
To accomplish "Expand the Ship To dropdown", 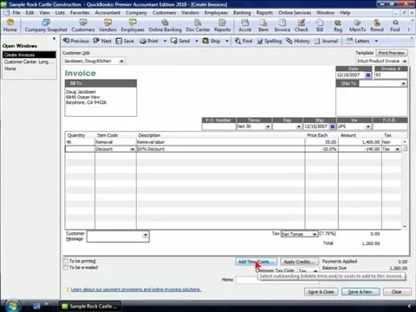I will tap(403, 83).
